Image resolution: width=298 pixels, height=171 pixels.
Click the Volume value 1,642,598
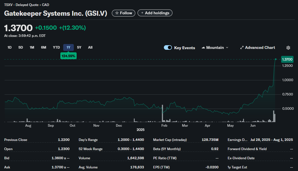click(136, 158)
